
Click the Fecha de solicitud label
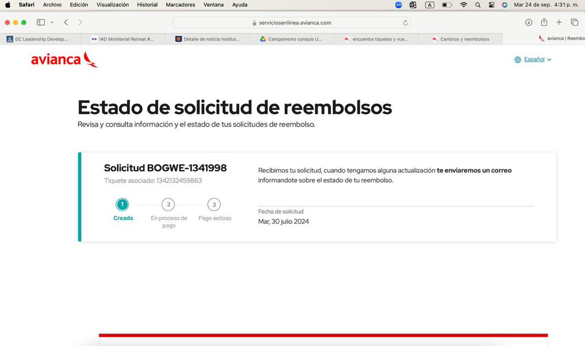coord(281,211)
